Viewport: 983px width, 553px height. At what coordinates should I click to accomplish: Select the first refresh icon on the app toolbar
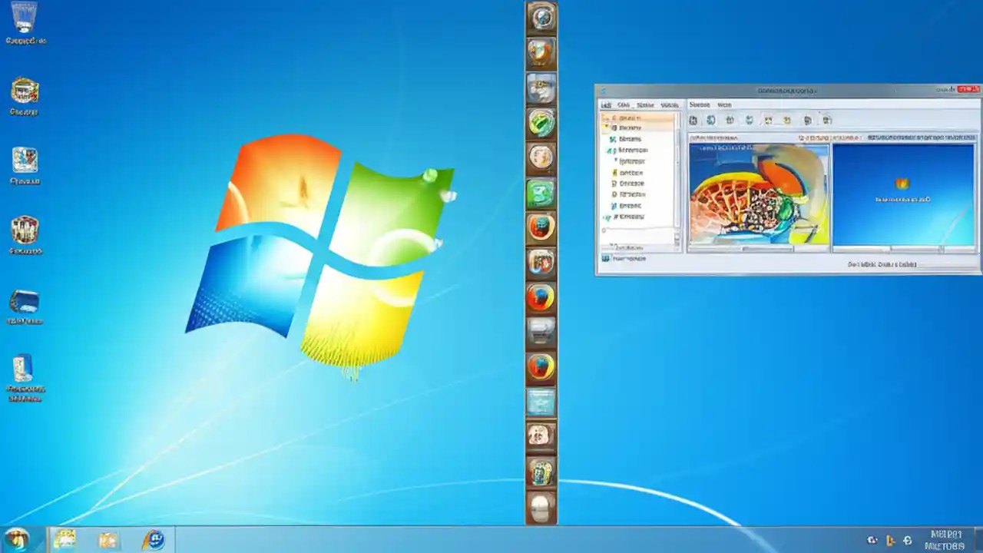point(693,120)
